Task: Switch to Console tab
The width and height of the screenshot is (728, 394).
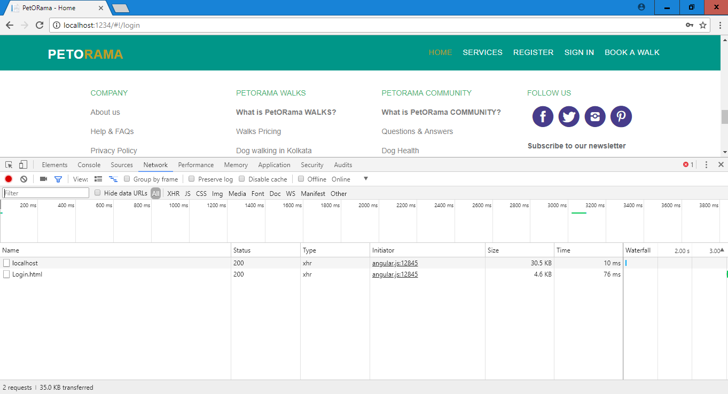Action: tap(89, 165)
